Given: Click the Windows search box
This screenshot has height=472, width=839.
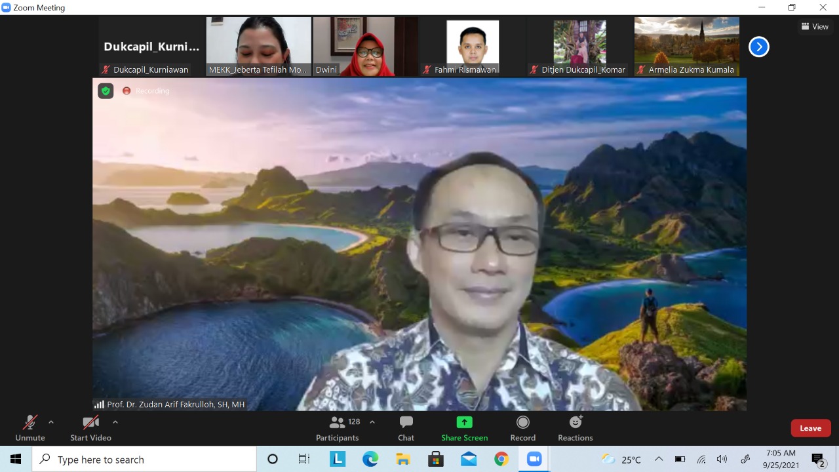Looking at the screenshot, I should pyautogui.click(x=144, y=460).
